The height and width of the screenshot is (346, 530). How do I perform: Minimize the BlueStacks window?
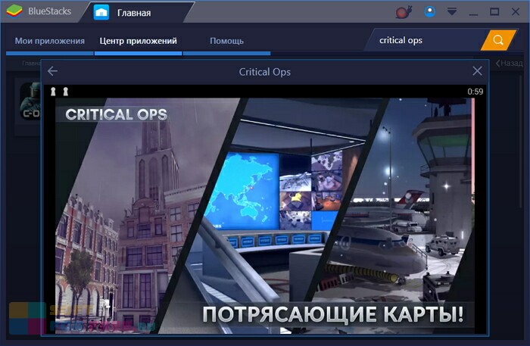click(x=474, y=12)
